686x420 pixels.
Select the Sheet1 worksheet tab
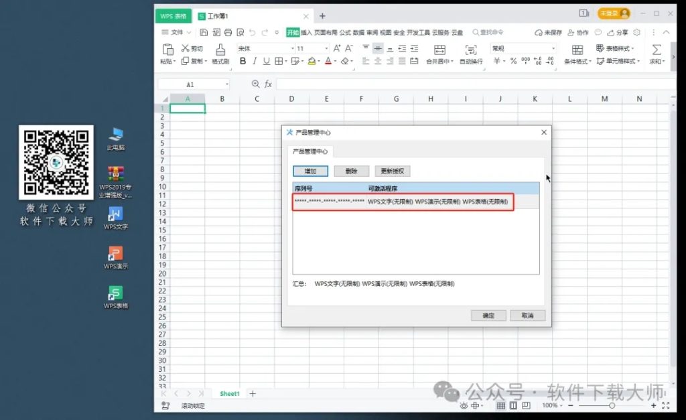(x=228, y=394)
